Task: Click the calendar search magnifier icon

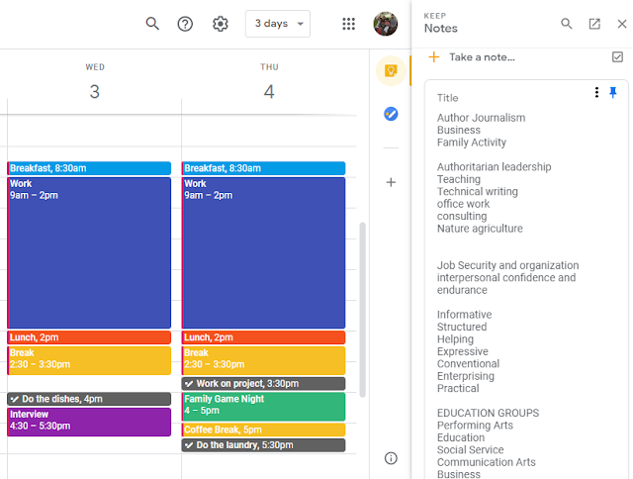Action: pyautogui.click(x=152, y=24)
